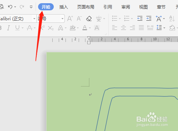Image resolution: width=178 pixels, height=131 pixels.
Task: Click the first-line indent ruler marker
Action: tap(89, 38)
